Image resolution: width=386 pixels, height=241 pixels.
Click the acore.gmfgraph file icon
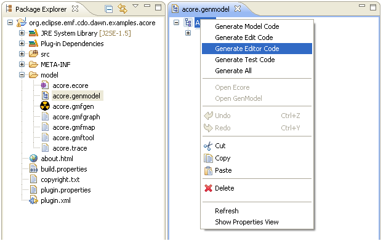45,117
